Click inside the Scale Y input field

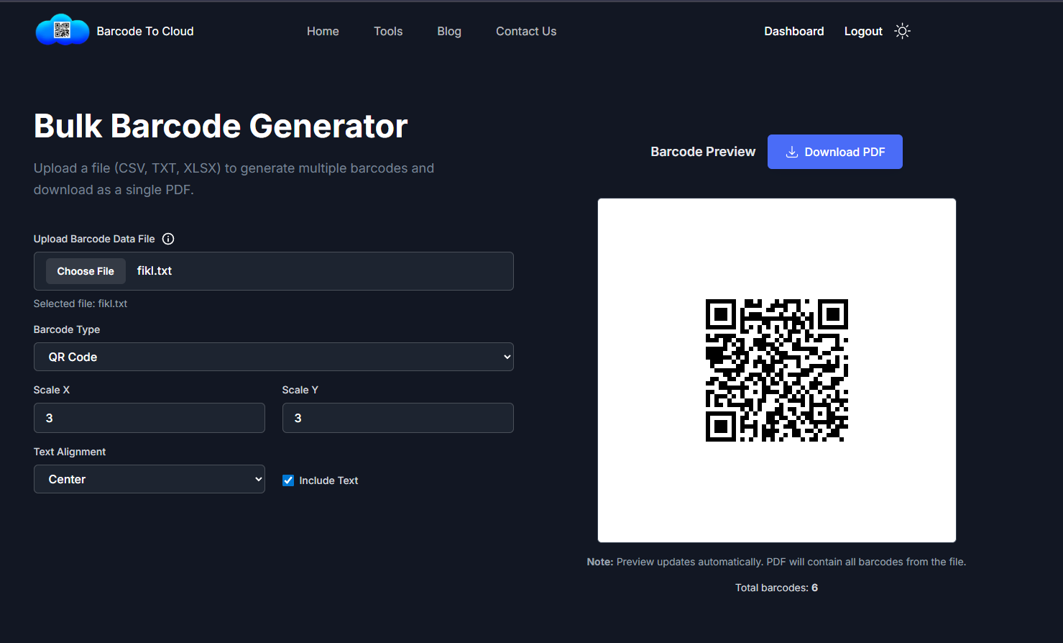click(x=397, y=418)
